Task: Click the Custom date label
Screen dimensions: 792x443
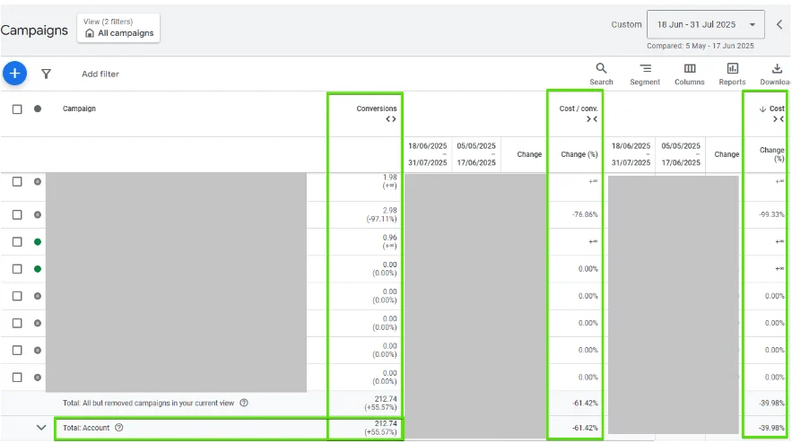Action: point(626,24)
